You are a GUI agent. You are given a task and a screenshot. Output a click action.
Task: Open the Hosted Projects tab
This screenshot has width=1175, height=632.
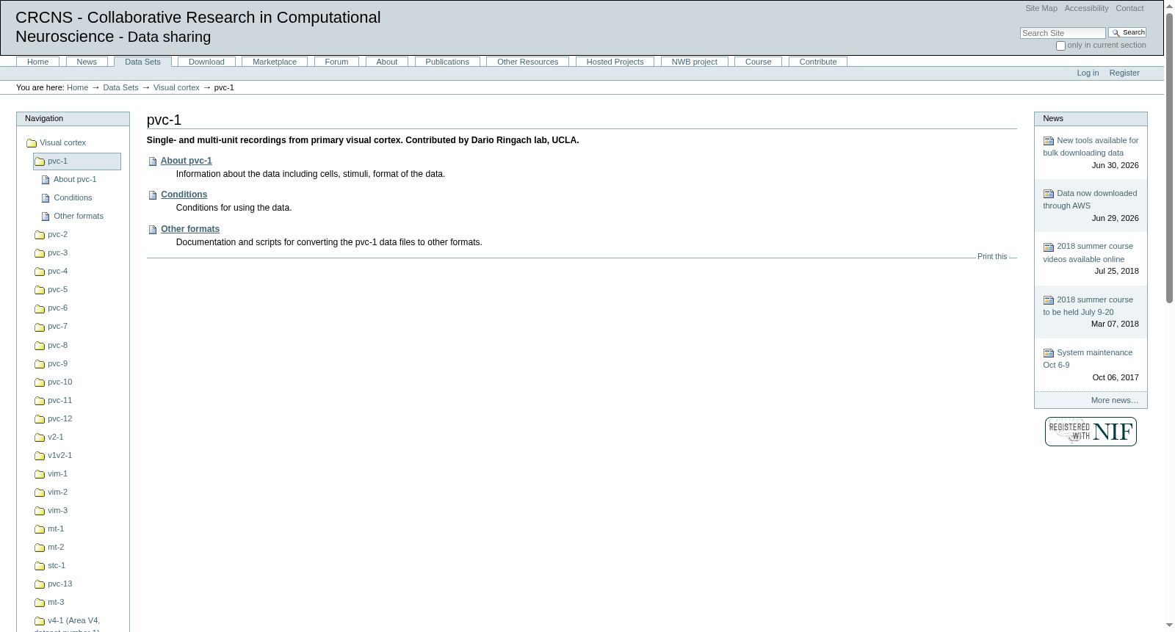coord(615,62)
